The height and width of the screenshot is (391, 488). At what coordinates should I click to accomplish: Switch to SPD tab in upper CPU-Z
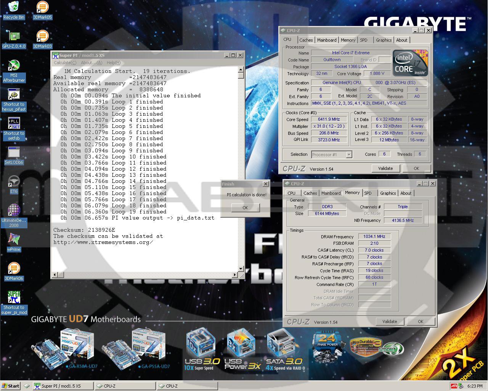point(364,40)
